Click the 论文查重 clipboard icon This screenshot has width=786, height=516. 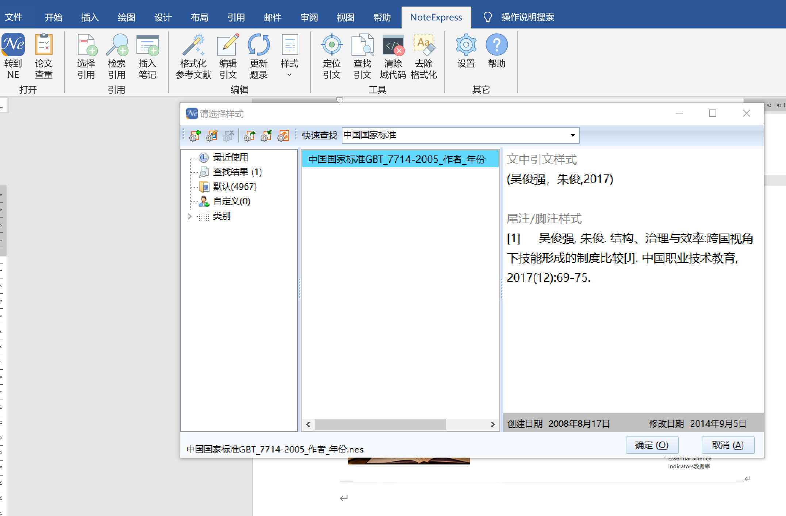(44, 44)
